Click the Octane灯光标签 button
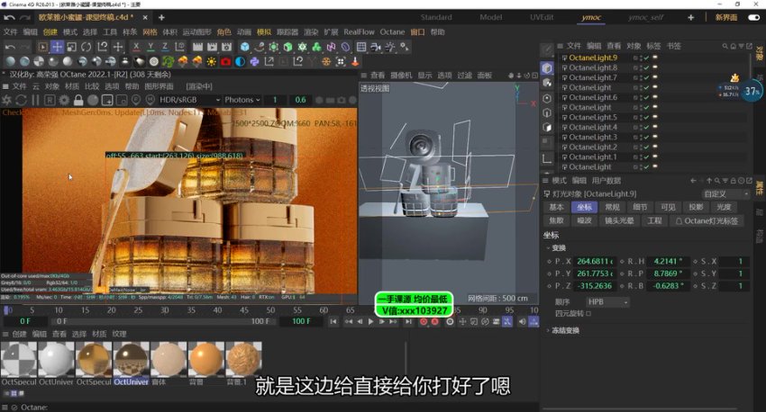 (708, 220)
